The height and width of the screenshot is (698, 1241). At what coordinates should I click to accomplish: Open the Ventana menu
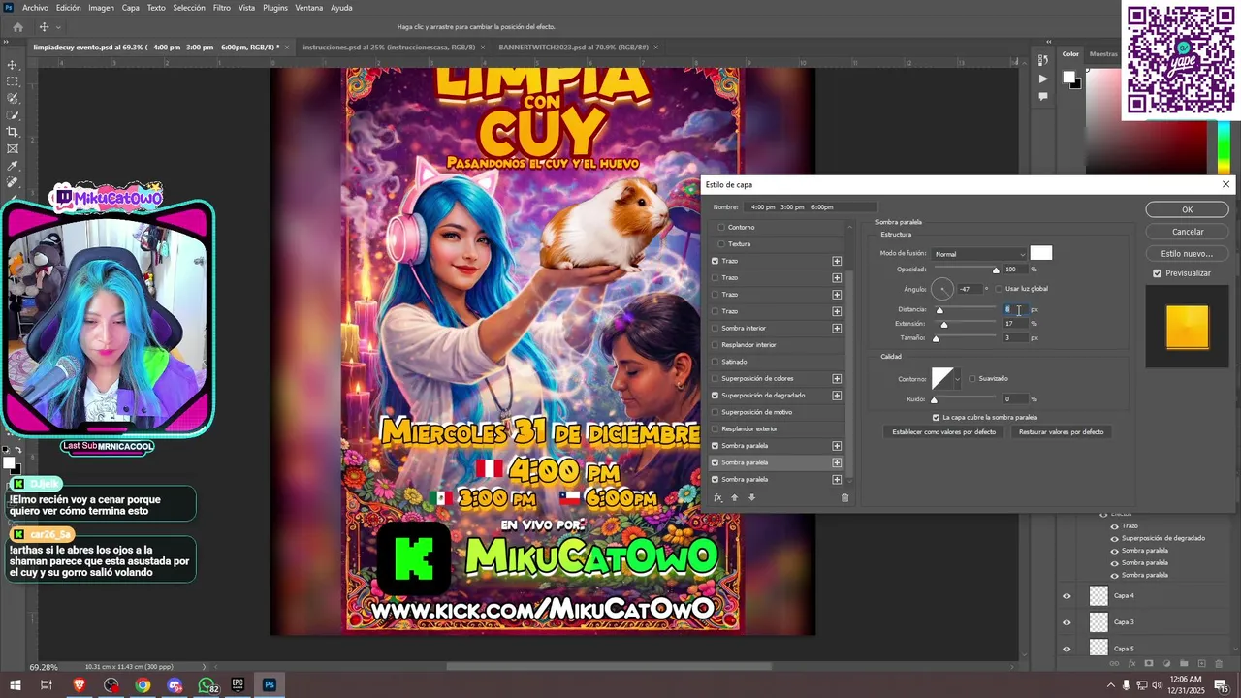click(308, 8)
